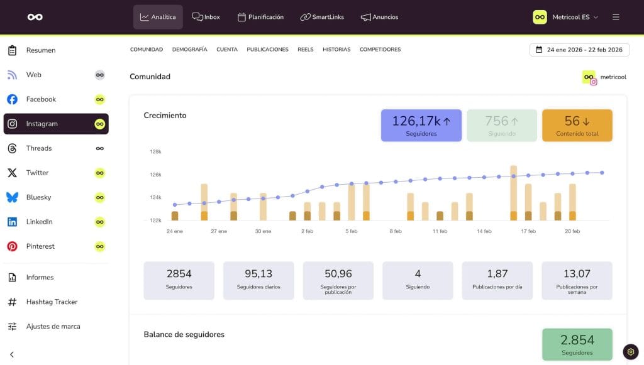Open Threads in the sidebar
Viewport: 644px width, 365px height.
pyautogui.click(x=39, y=148)
